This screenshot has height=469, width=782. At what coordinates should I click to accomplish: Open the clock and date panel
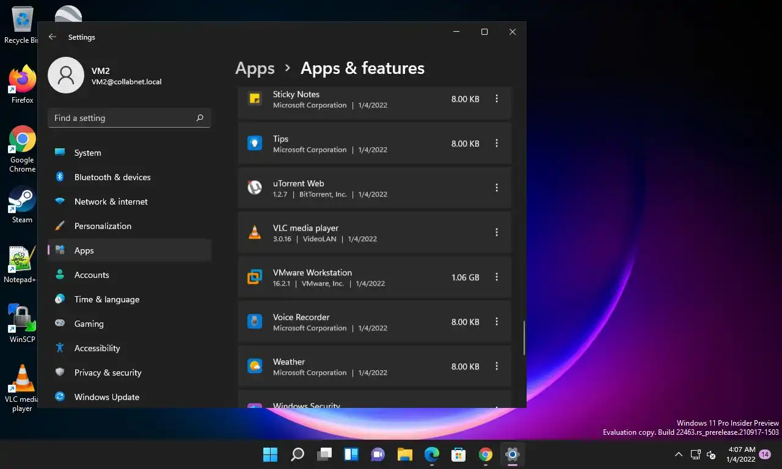tap(741, 454)
